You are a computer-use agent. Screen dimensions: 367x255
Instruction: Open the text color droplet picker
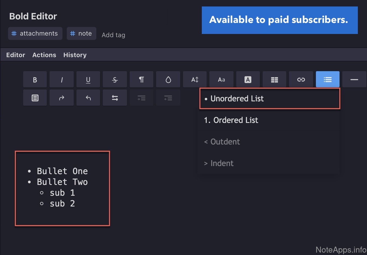(x=168, y=80)
